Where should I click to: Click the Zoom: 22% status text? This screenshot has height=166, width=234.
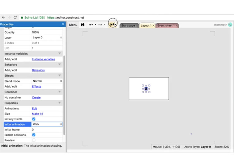click(222, 147)
